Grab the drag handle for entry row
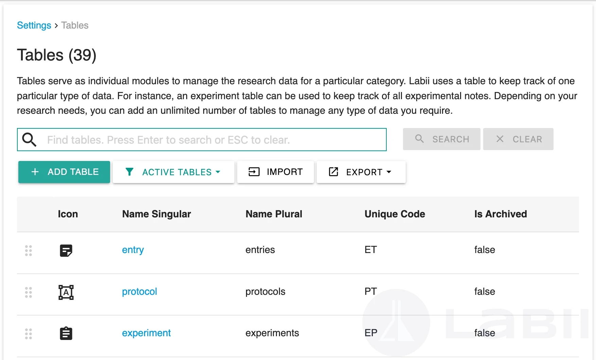The image size is (596, 360). tap(29, 251)
